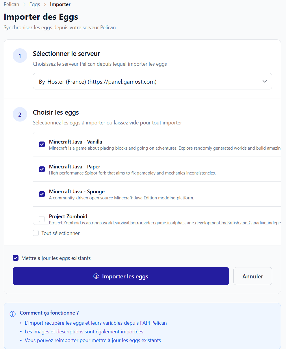Open the Pelican server selection dropdown

pyautogui.click(x=152, y=81)
